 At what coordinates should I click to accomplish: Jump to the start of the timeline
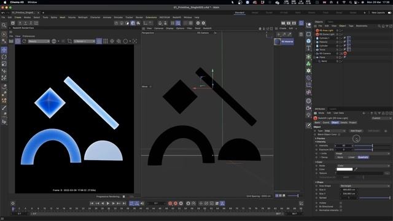pyautogui.click(x=91, y=203)
